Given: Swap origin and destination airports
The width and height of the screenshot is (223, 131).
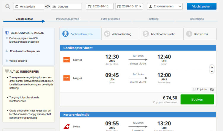Looking at the screenshot, I should (47, 7).
